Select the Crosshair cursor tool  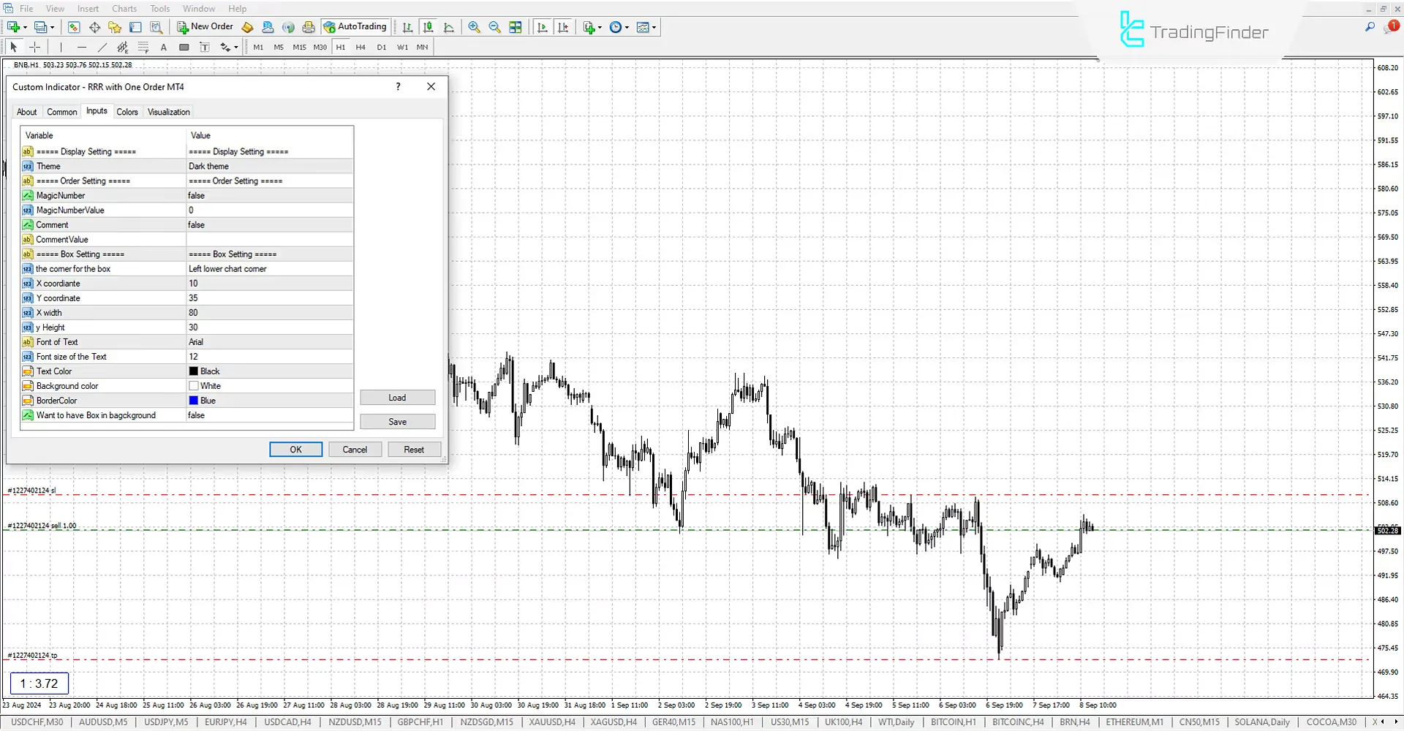(34, 47)
